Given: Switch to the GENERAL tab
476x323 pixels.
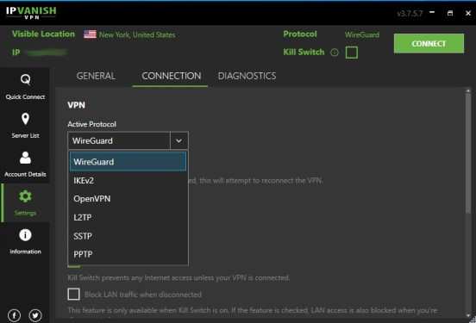Looking at the screenshot, I should (96, 76).
